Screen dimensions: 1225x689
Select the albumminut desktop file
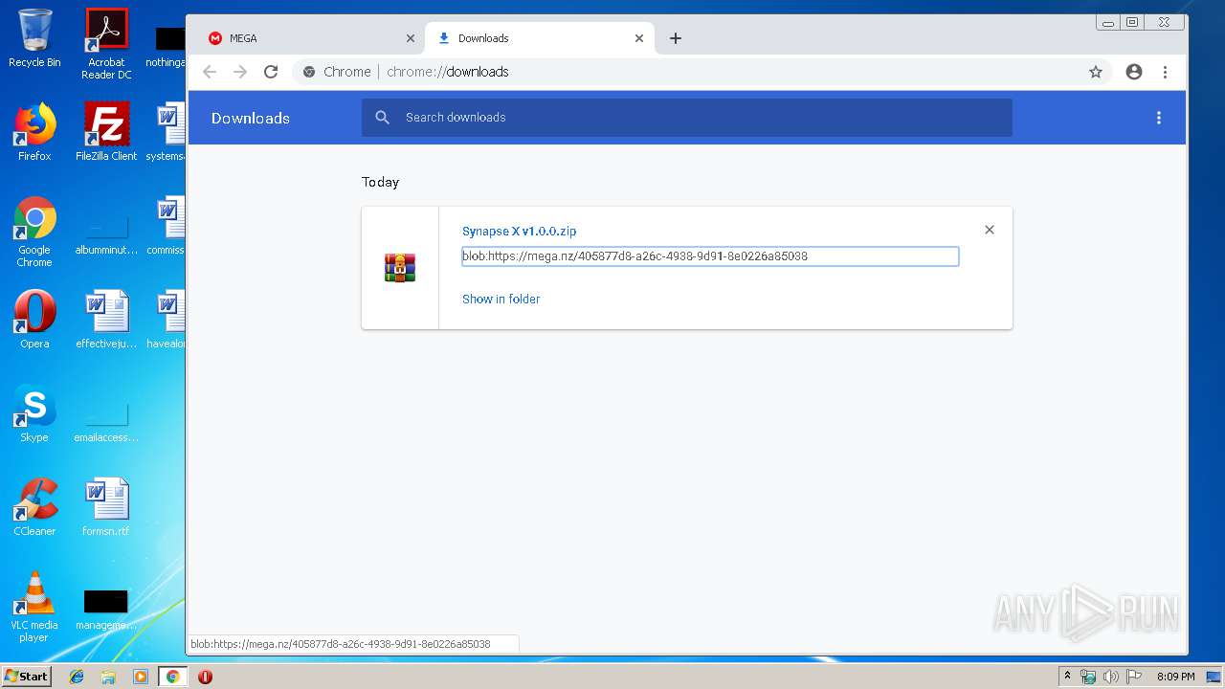106,232
